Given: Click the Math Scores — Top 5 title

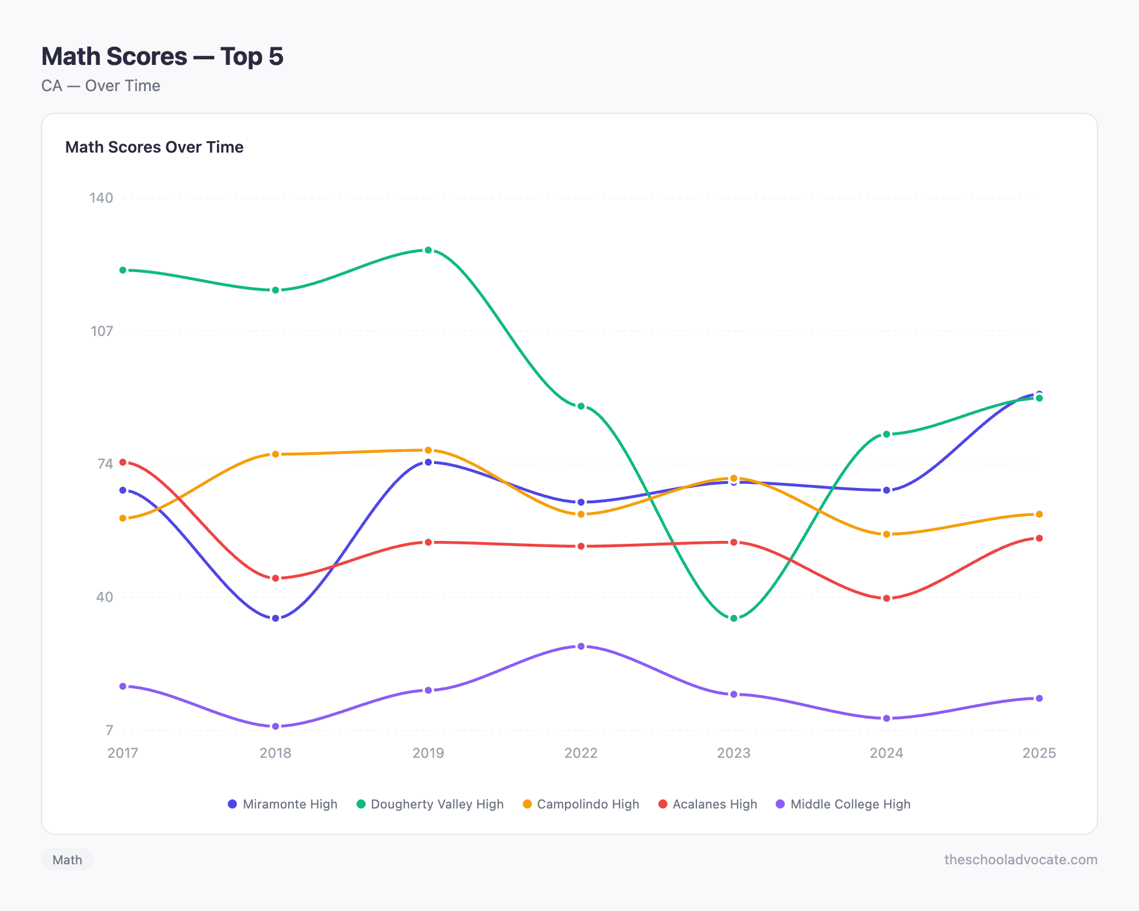Looking at the screenshot, I should (x=162, y=56).
